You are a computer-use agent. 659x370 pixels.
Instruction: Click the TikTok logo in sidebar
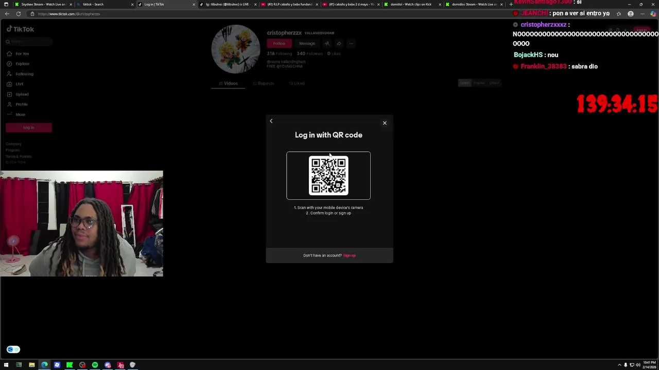coord(20,29)
